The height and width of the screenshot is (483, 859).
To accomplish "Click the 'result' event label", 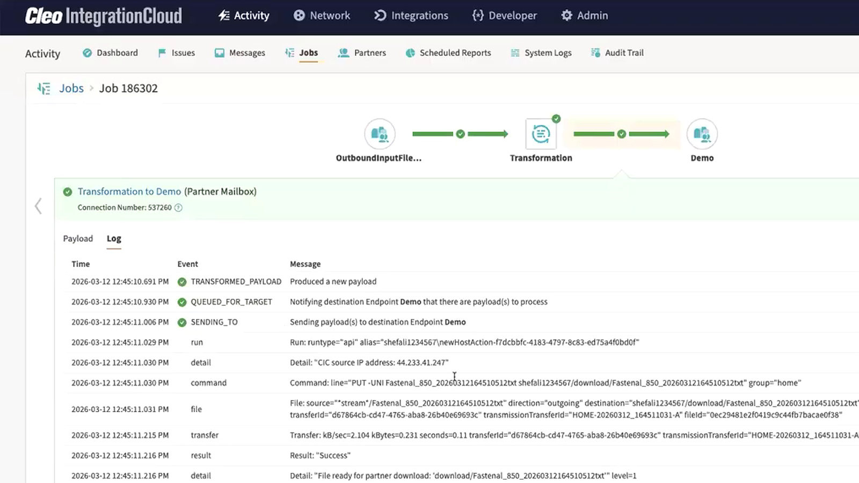I will pos(201,456).
